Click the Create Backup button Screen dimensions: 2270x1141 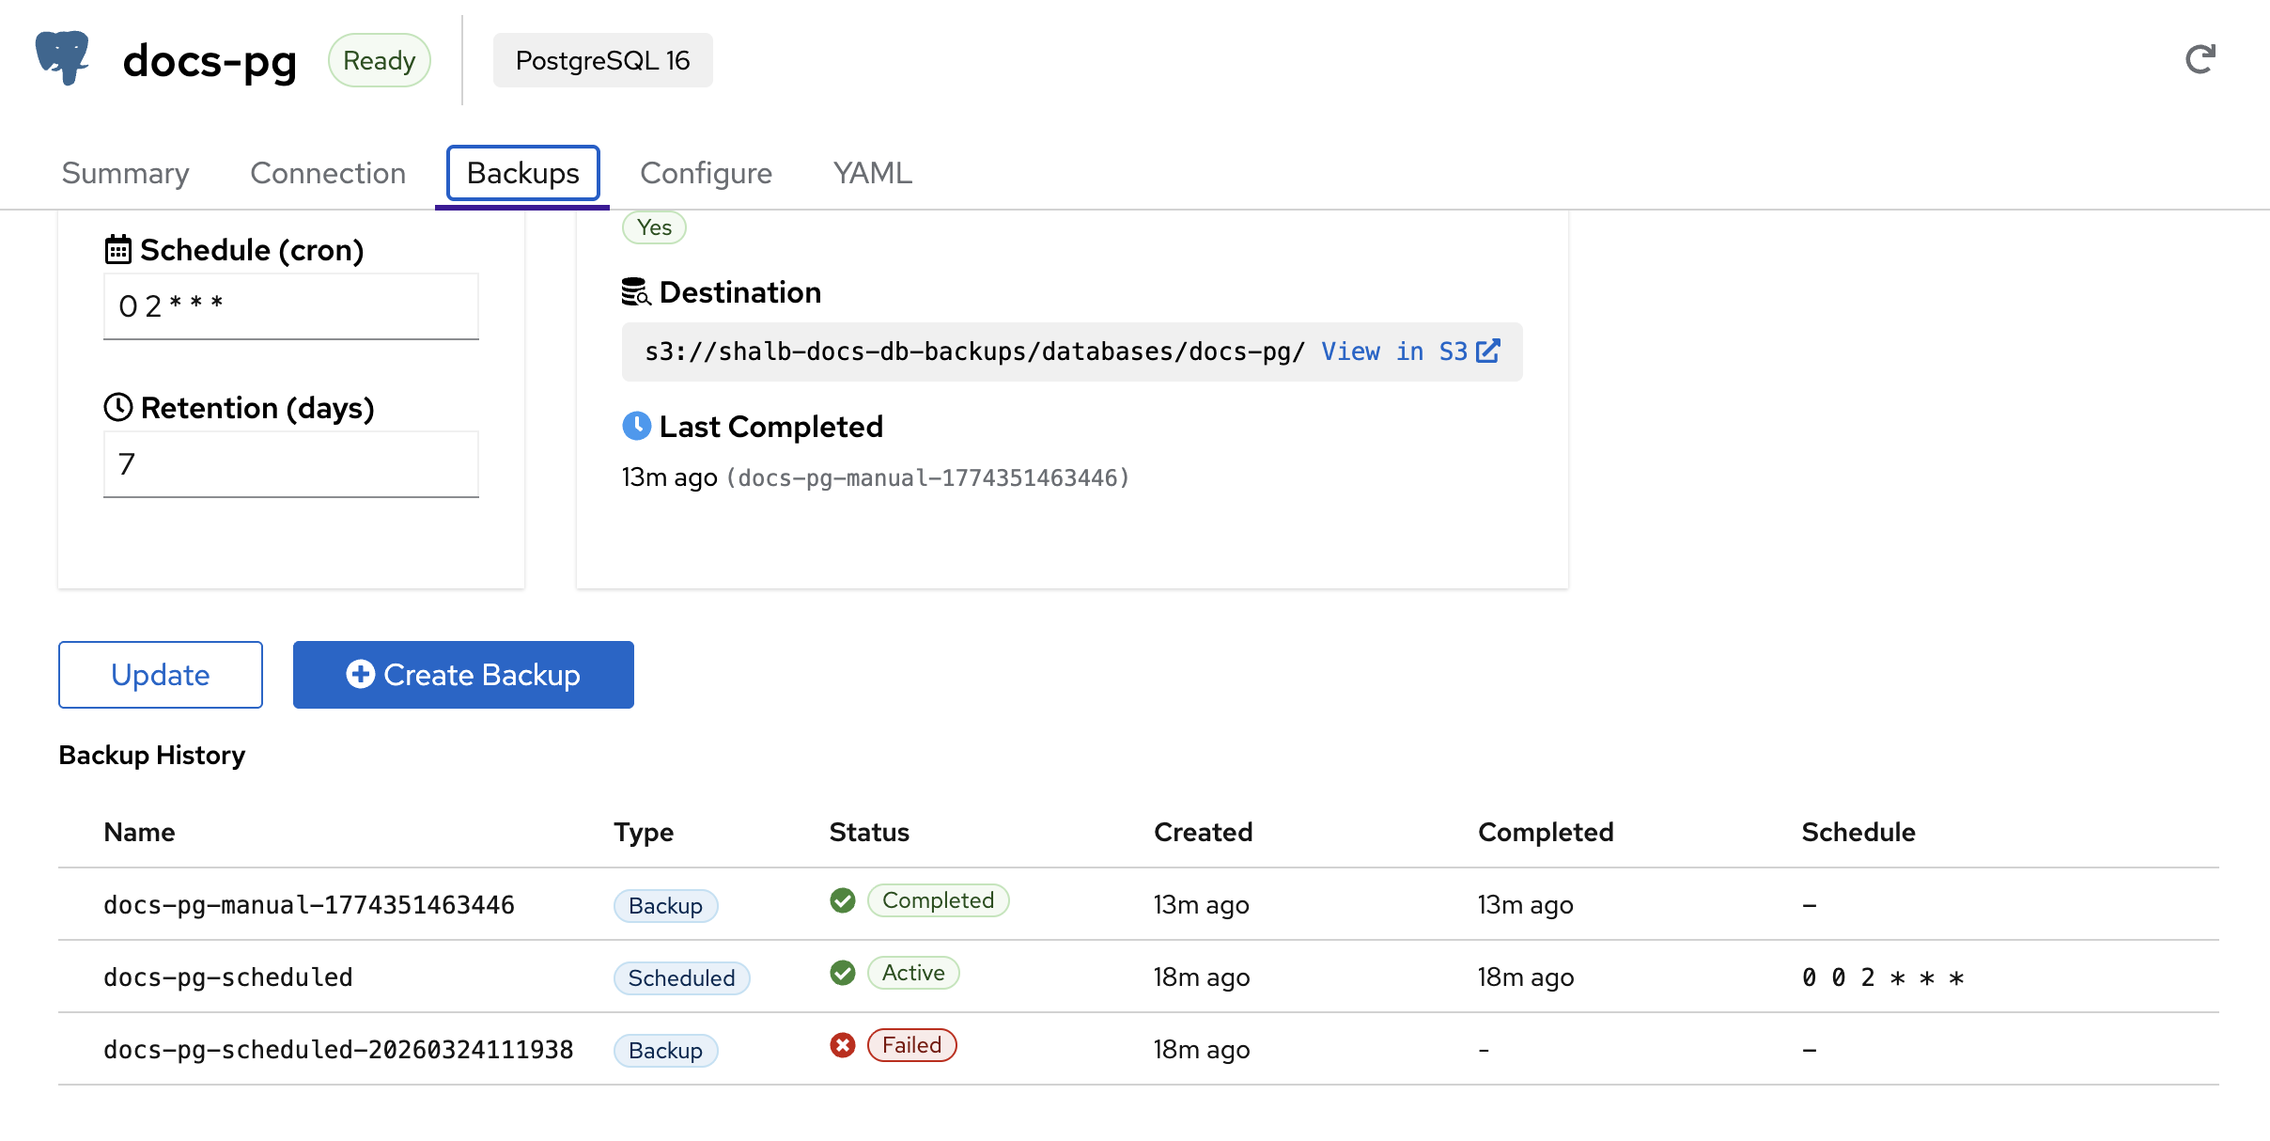463,675
